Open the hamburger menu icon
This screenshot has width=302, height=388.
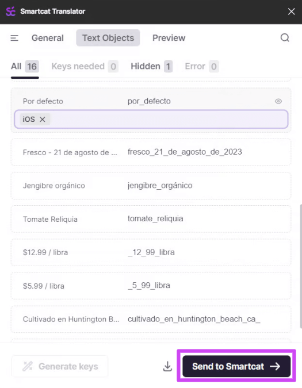point(14,38)
